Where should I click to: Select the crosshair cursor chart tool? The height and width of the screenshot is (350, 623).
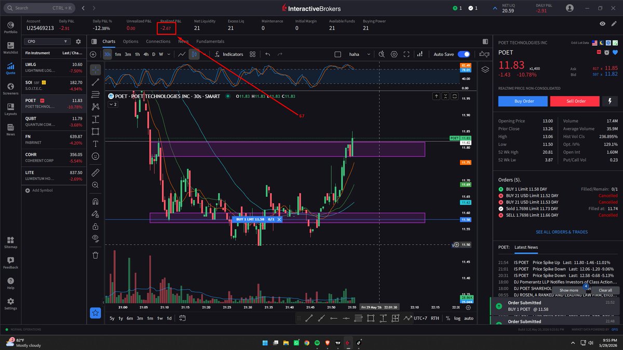[x=96, y=69]
